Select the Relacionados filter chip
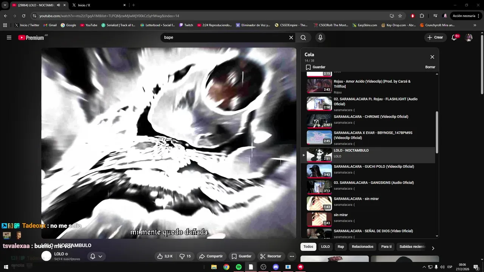The width and height of the screenshot is (484, 272). [x=363, y=247]
